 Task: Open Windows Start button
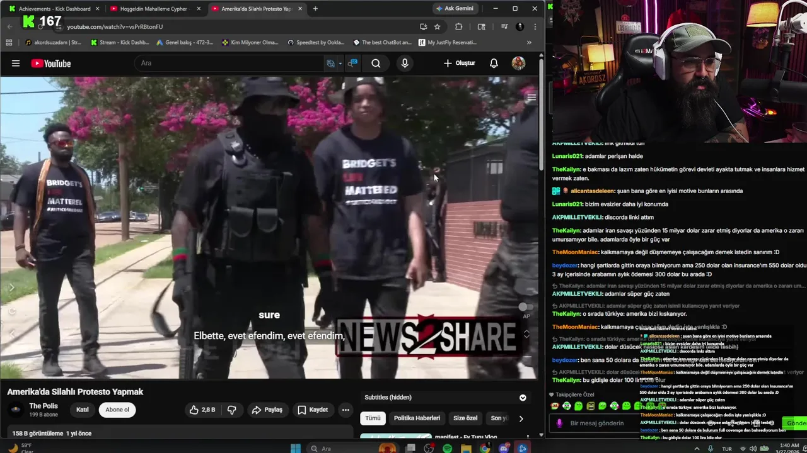click(x=295, y=448)
